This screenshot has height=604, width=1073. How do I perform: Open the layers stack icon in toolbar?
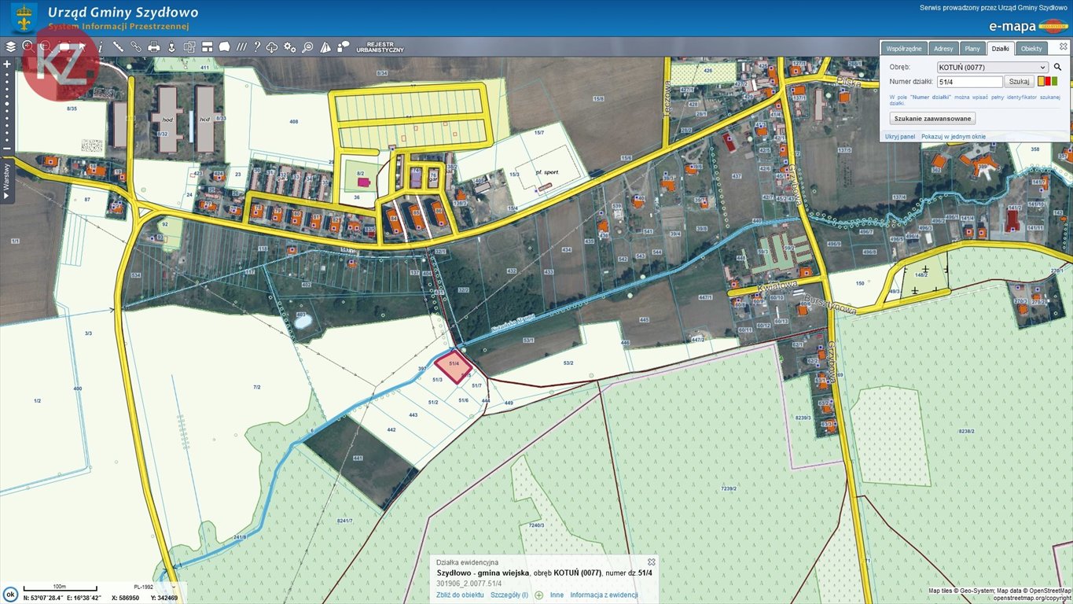pyautogui.click(x=11, y=47)
